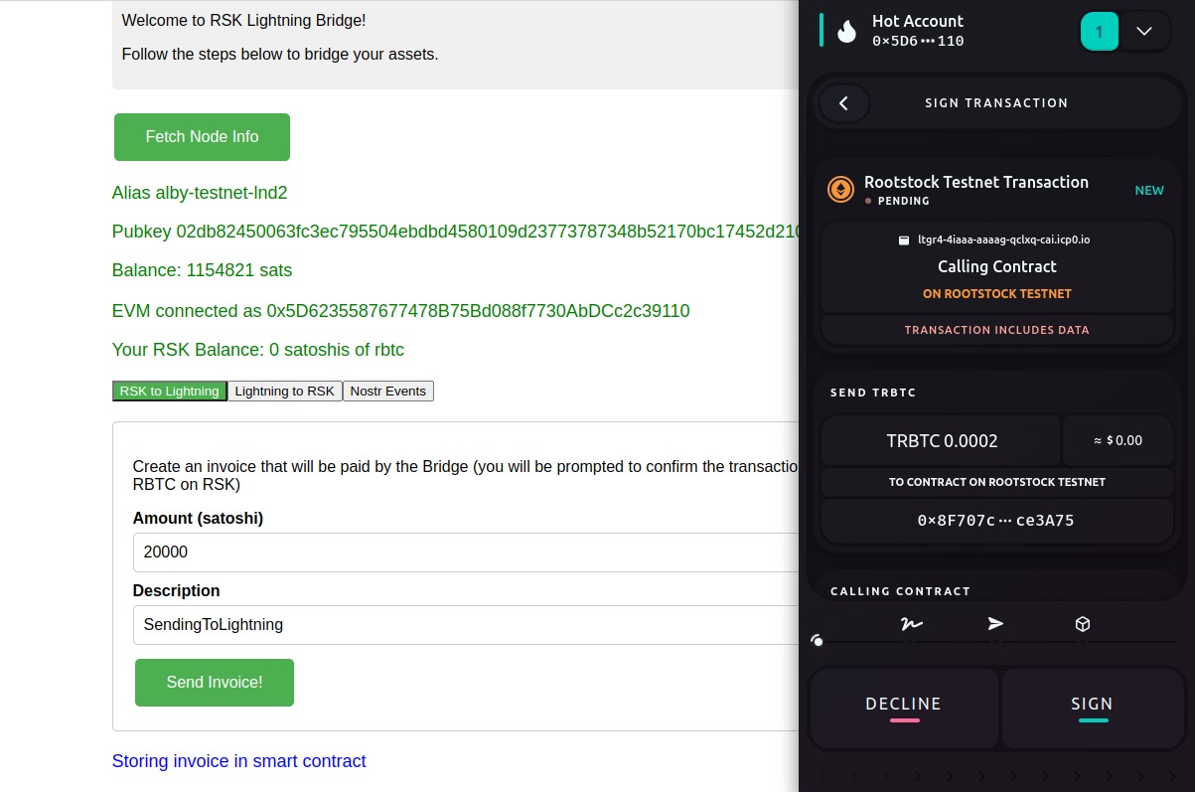Click the ≈ $0.00 value box
Image resolution: width=1195 pixels, height=792 pixels.
pyautogui.click(x=1118, y=440)
